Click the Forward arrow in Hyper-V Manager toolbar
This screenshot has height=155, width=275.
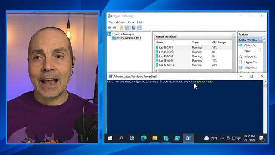tap(115, 28)
